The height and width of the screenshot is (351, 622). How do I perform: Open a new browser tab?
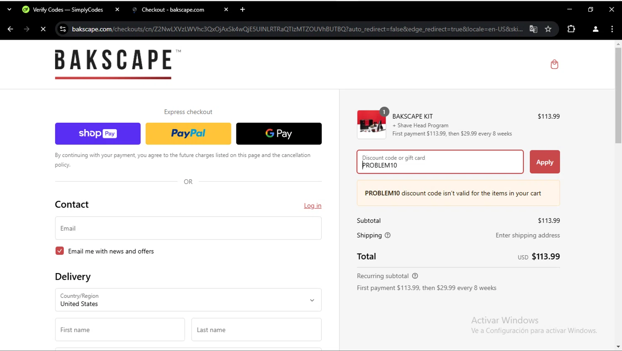pyautogui.click(x=243, y=10)
